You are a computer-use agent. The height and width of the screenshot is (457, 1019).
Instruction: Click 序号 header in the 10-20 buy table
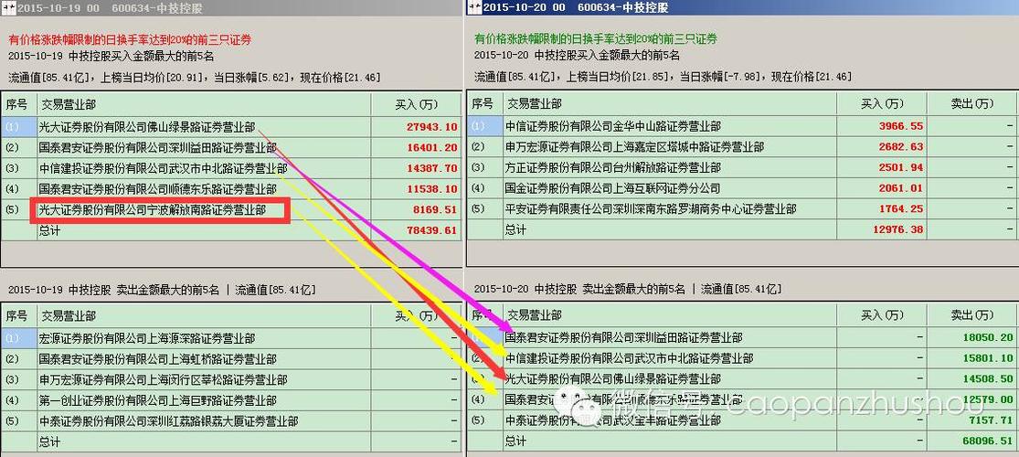tap(483, 104)
